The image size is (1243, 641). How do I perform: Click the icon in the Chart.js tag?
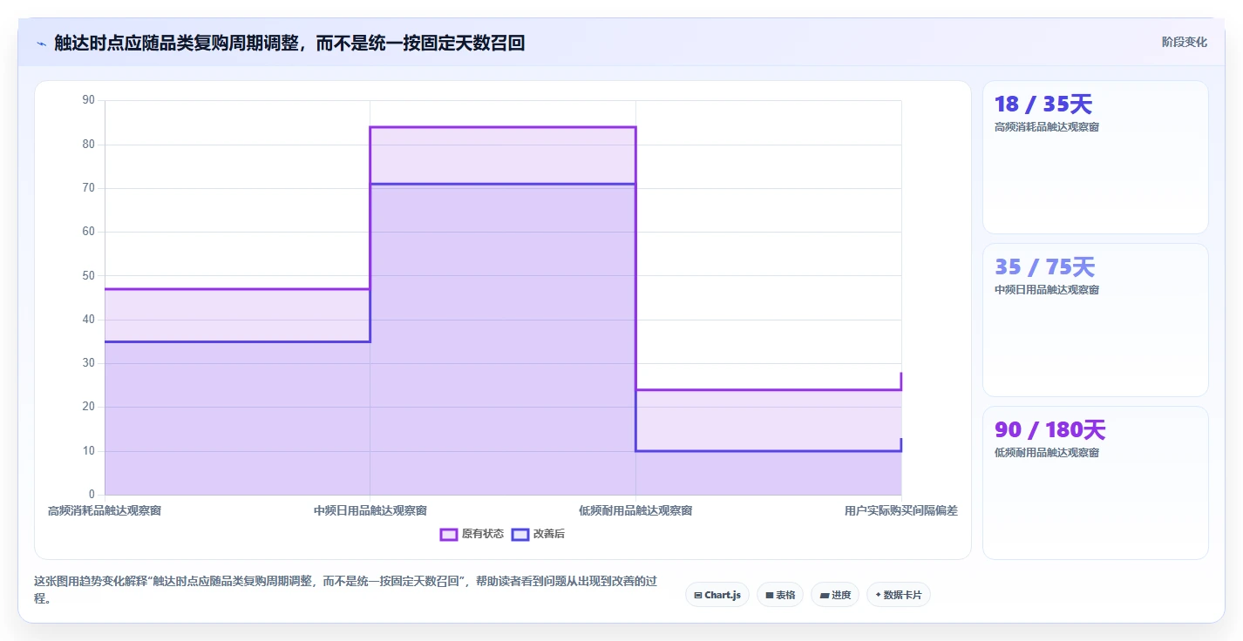click(x=698, y=596)
